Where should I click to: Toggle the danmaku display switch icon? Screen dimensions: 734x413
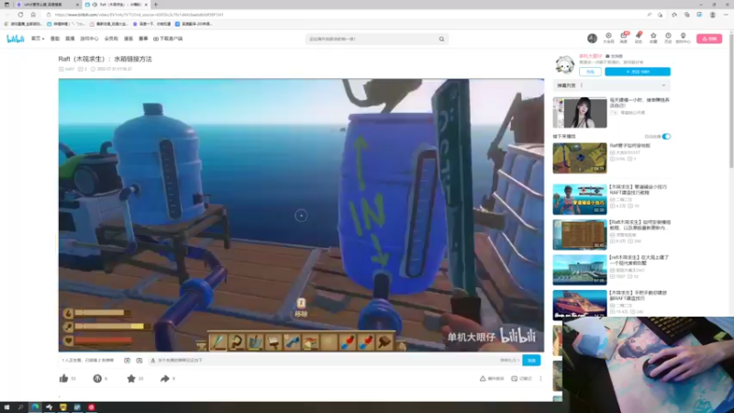coord(127,361)
